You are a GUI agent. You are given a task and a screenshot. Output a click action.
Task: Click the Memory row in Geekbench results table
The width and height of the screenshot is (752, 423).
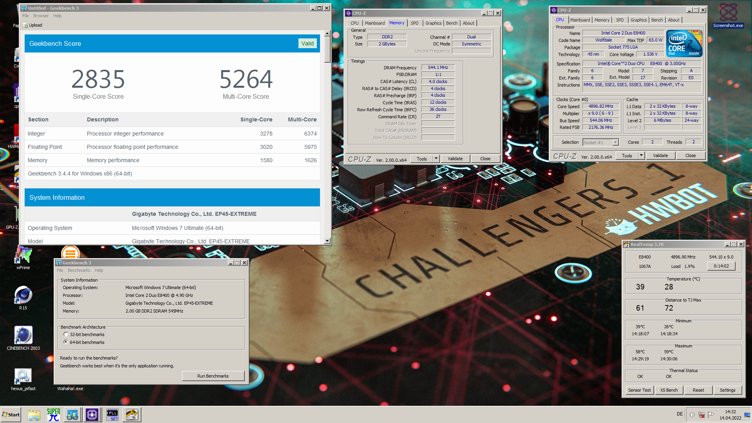pos(172,160)
